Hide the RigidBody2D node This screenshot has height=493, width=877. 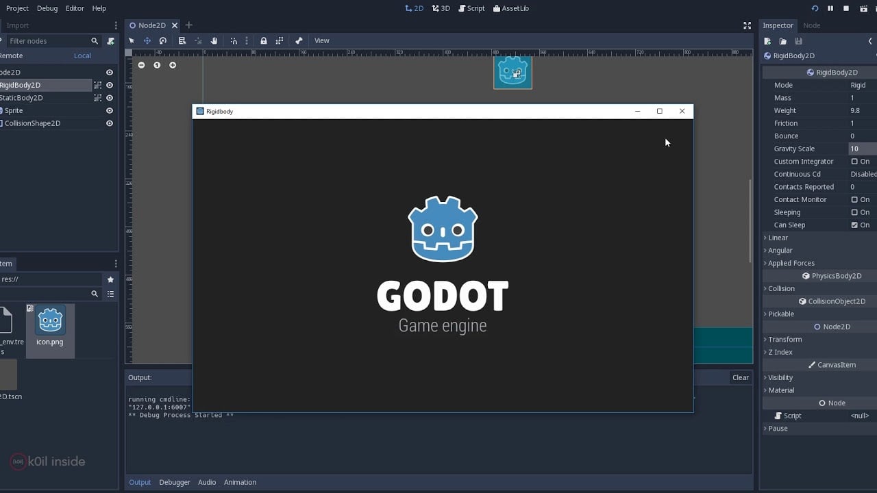110,85
